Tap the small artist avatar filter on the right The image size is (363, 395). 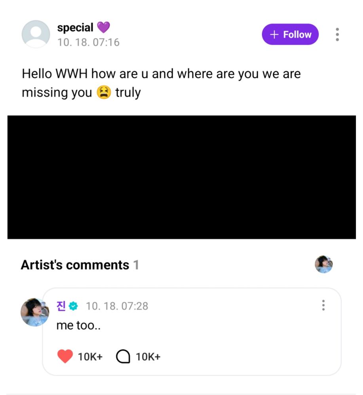click(323, 264)
